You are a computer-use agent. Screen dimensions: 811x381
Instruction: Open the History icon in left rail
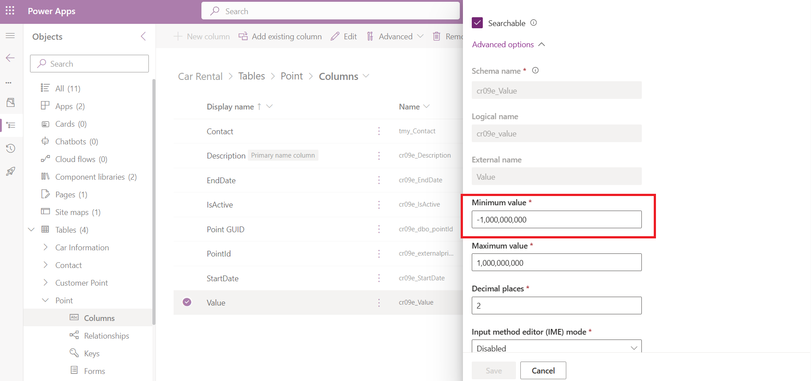click(11, 148)
